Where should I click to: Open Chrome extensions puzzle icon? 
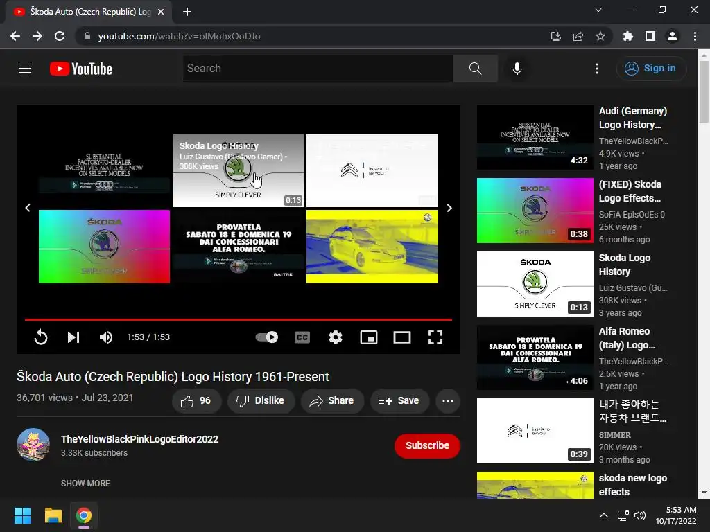(x=627, y=36)
